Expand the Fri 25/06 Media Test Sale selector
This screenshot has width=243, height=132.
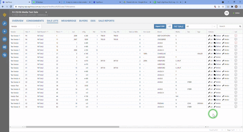pos(46,12)
